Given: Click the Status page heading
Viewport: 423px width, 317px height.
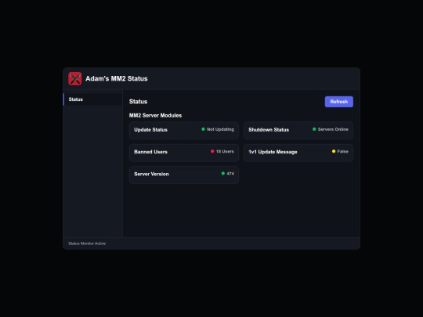Looking at the screenshot, I should (138, 102).
